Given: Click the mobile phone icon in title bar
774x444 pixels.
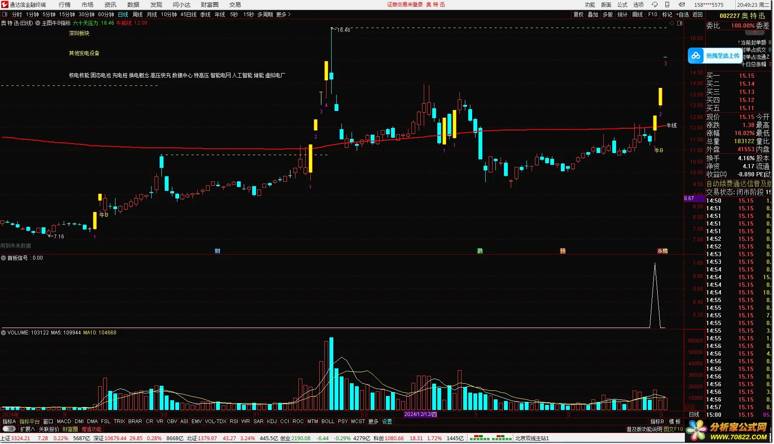Looking at the screenshot, I should pos(667,5).
